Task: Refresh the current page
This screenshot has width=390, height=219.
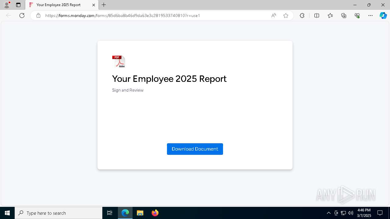Action: pyautogui.click(x=22, y=16)
